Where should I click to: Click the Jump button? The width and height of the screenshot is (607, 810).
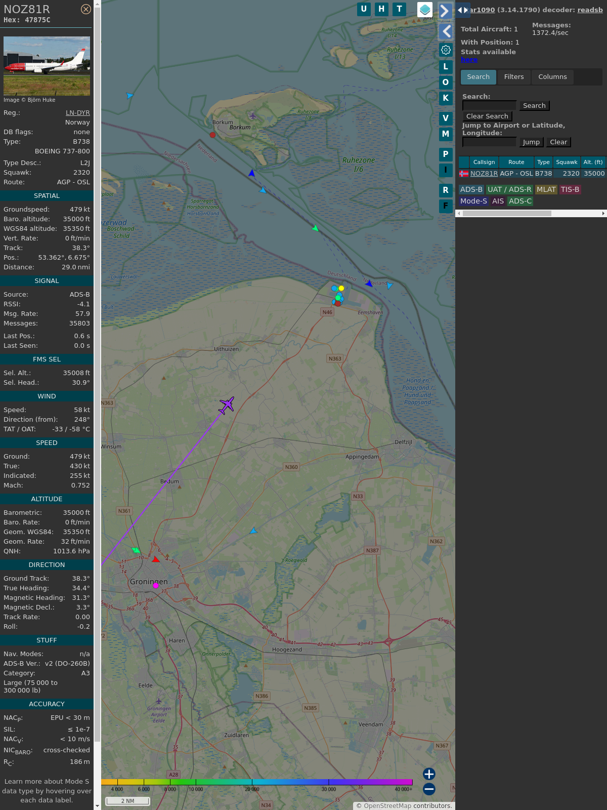tap(531, 142)
